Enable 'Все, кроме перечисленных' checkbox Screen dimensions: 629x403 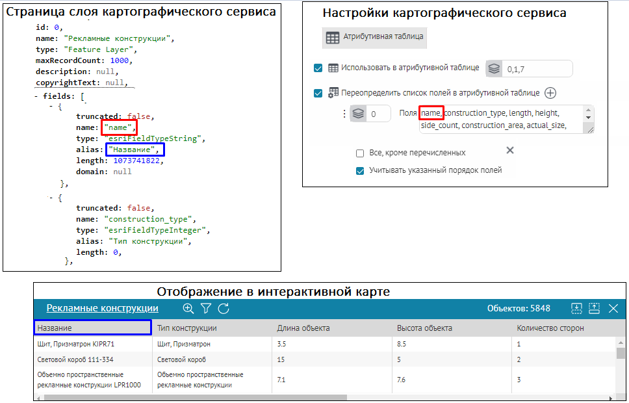pos(360,153)
